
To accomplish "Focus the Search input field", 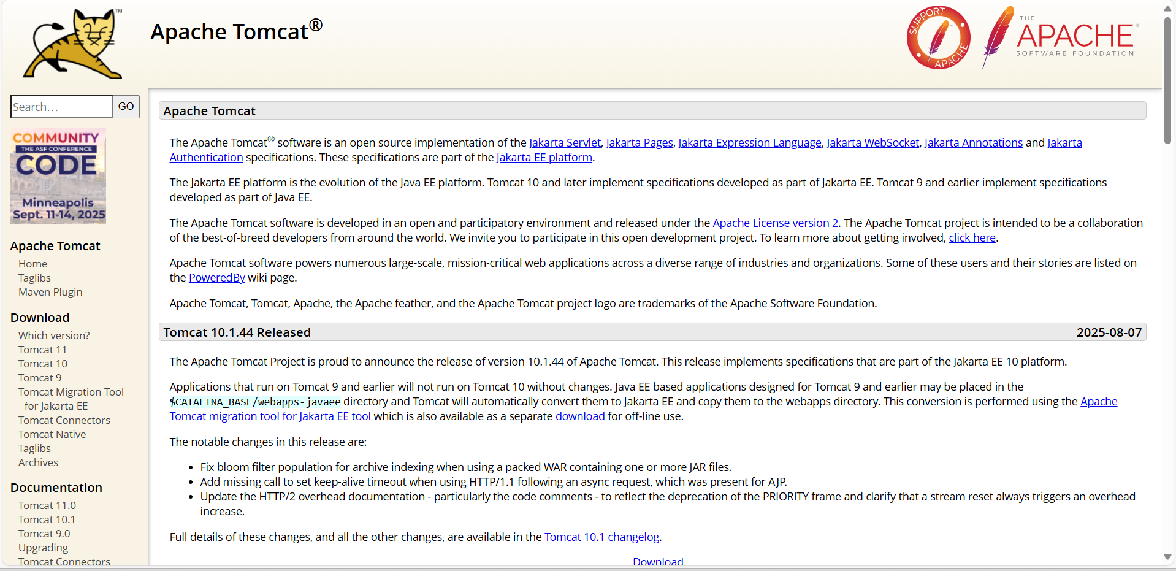I will coord(61,107).
